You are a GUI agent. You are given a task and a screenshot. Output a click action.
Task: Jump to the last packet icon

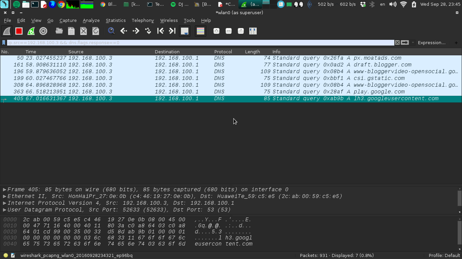point(172,31)
